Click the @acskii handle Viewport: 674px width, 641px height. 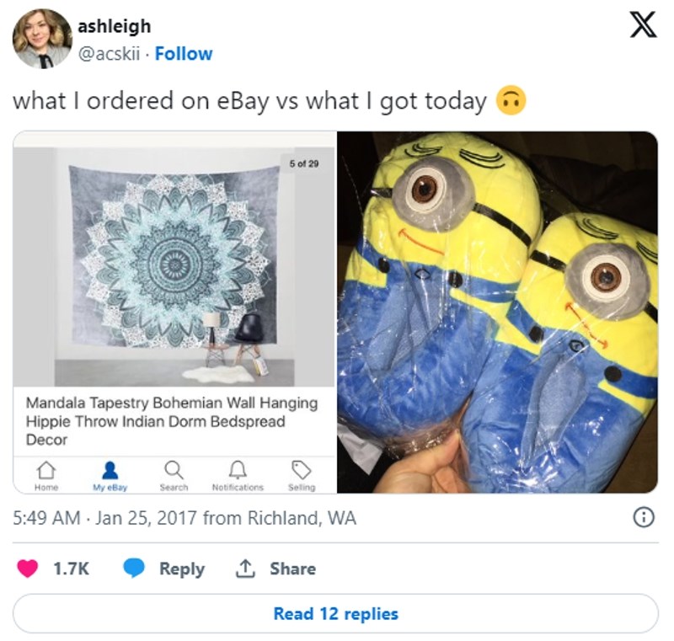(107, 54)
